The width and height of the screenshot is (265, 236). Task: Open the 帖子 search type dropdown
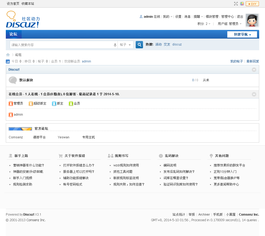click(125, 44)
